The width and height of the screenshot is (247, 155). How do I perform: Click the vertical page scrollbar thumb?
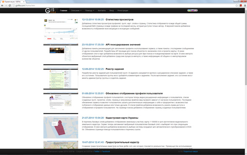pos(246,47)
